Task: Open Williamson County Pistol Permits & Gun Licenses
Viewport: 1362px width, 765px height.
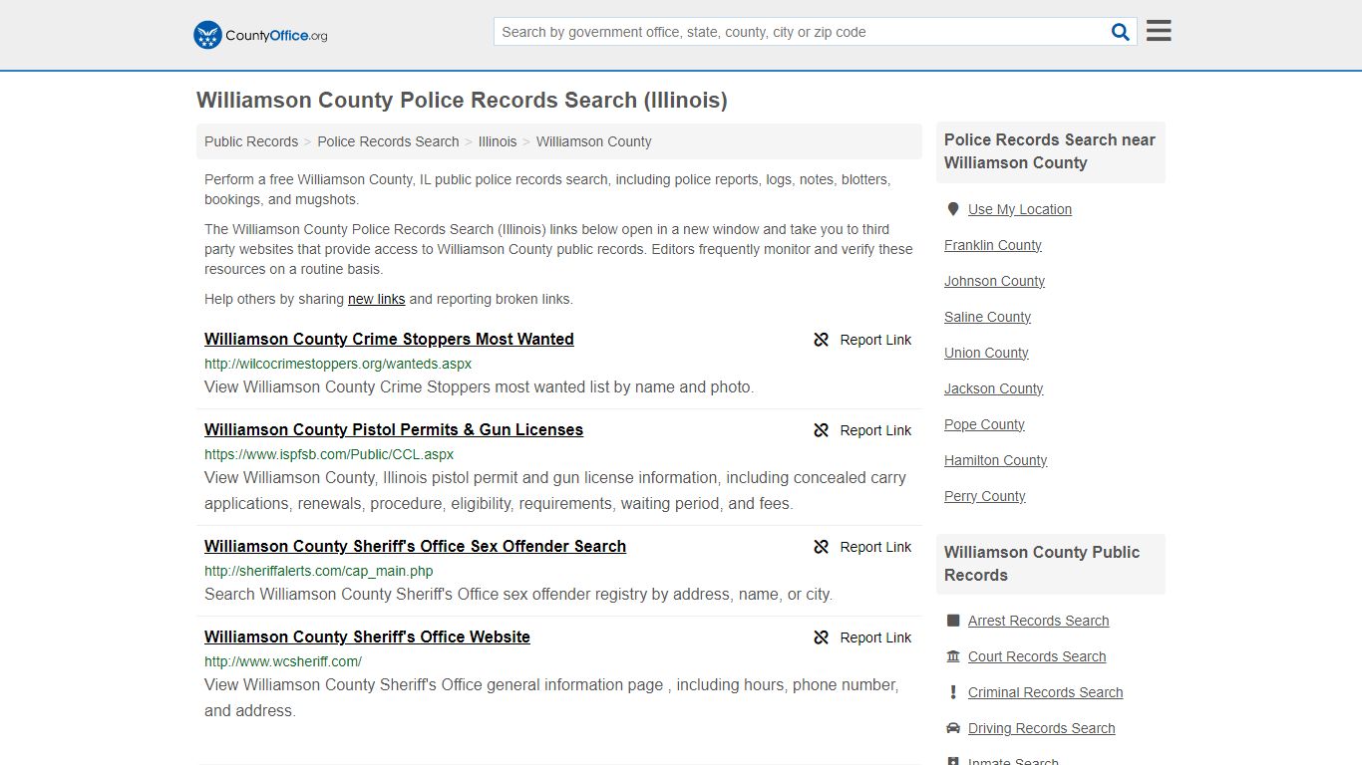Action: point(394,429)
